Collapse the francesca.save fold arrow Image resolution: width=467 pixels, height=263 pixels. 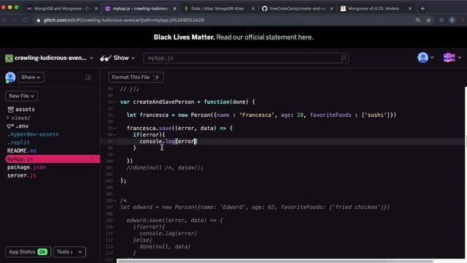(x=115, y=129)
